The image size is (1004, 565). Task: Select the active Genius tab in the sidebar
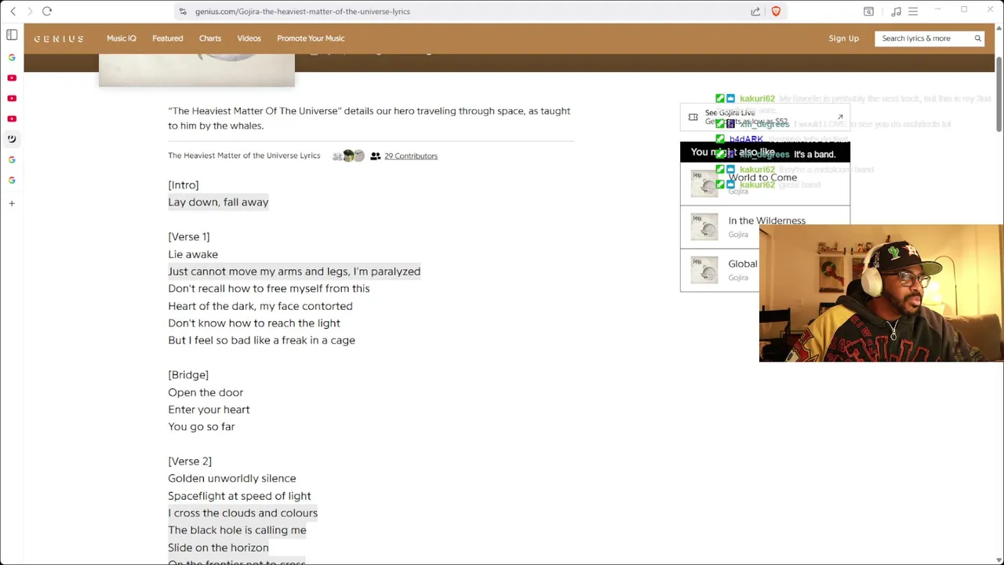tap(12, 139)
